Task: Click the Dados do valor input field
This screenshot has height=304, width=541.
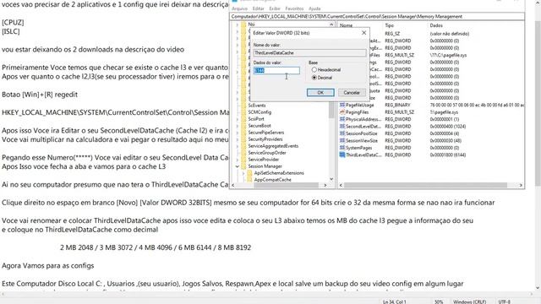Action: coord(276,71)
